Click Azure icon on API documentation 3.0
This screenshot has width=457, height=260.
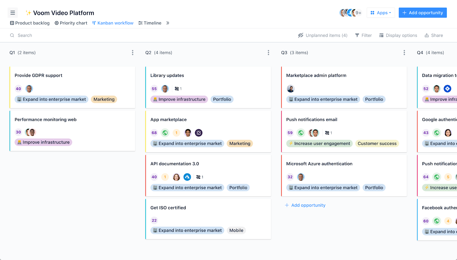pyautogui.click(x=187, y=177)
